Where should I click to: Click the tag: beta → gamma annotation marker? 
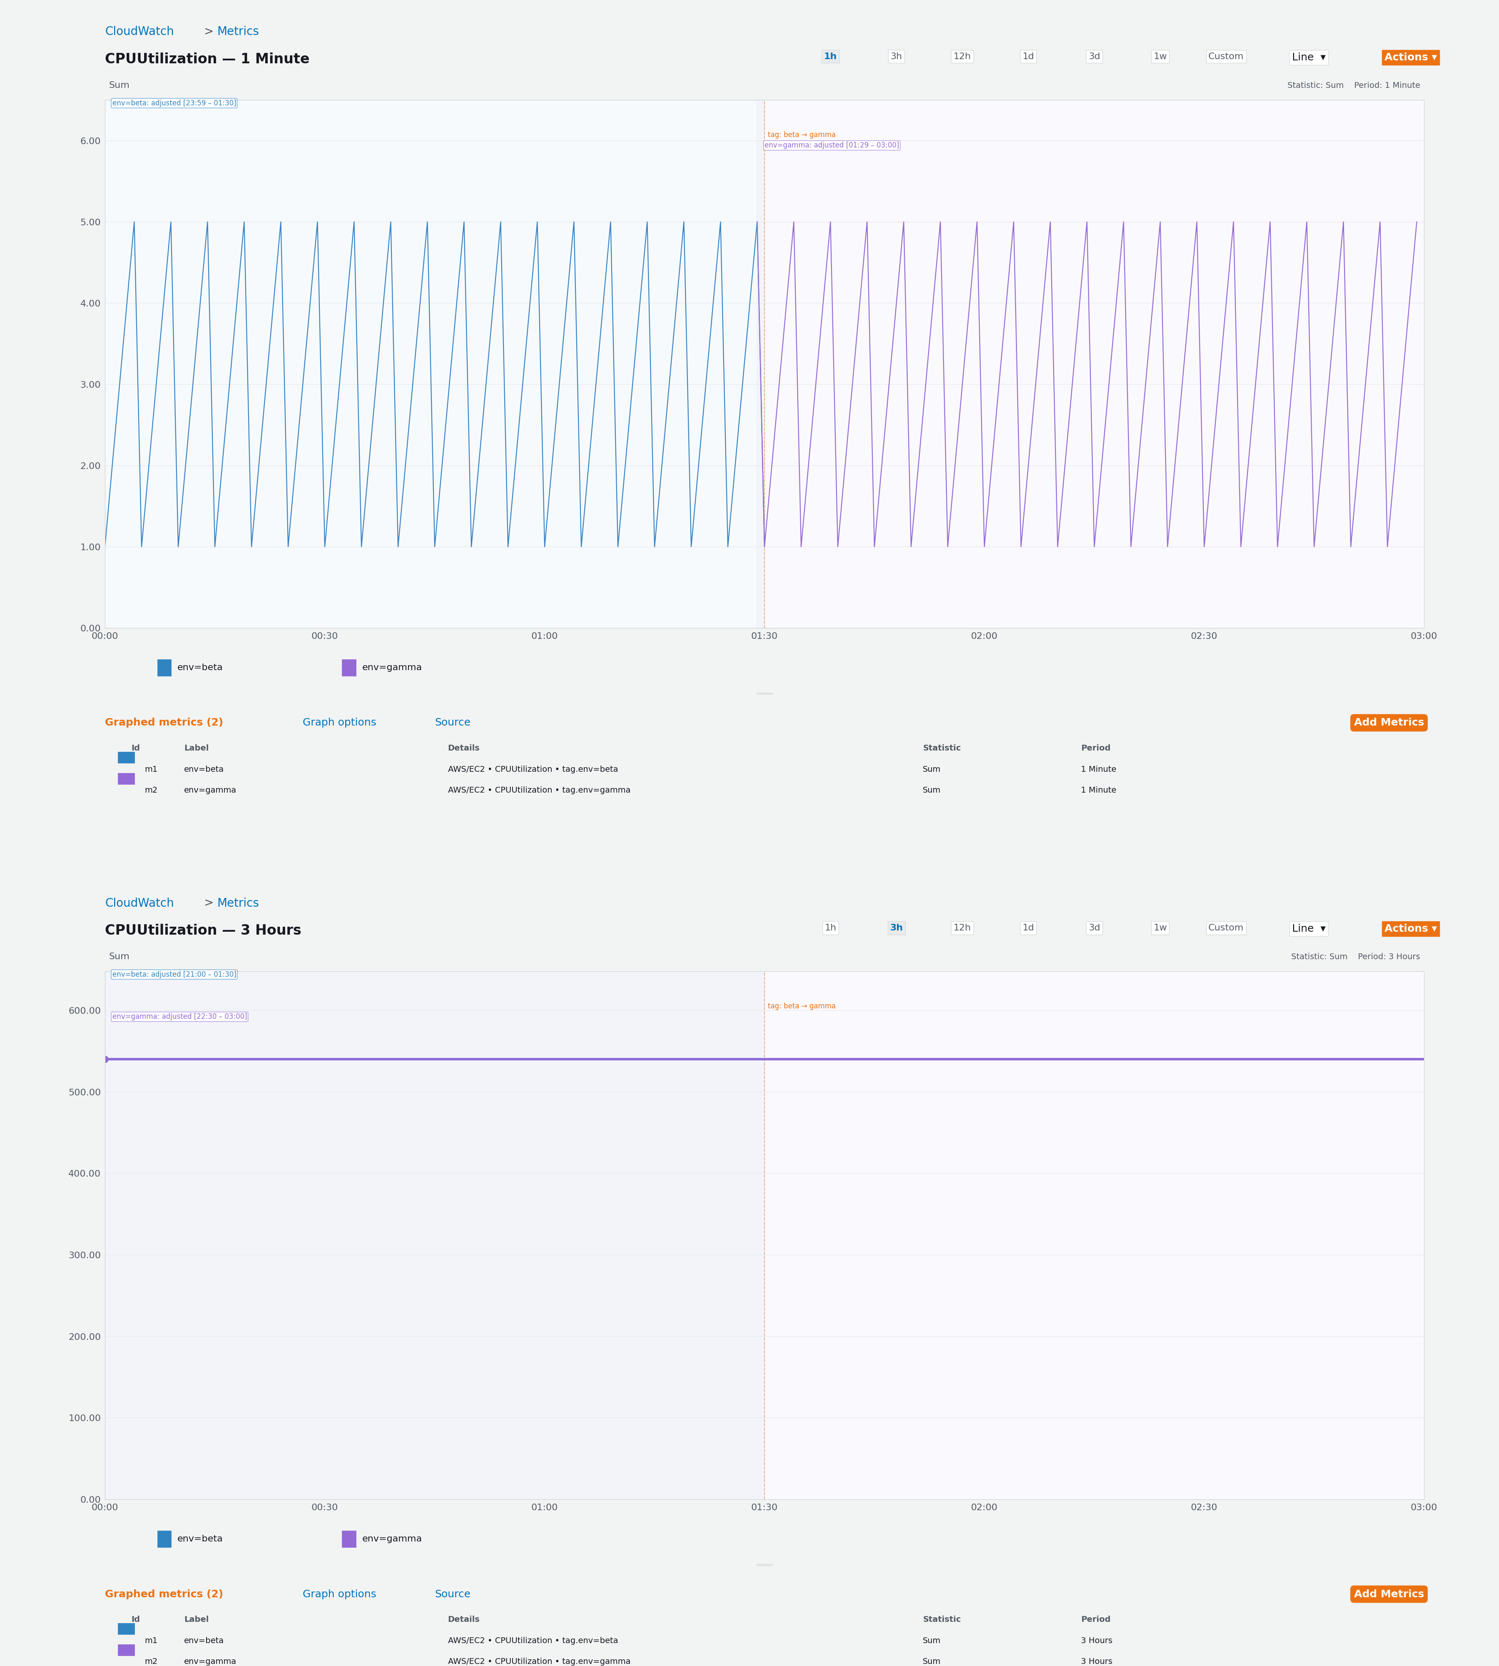802,134
